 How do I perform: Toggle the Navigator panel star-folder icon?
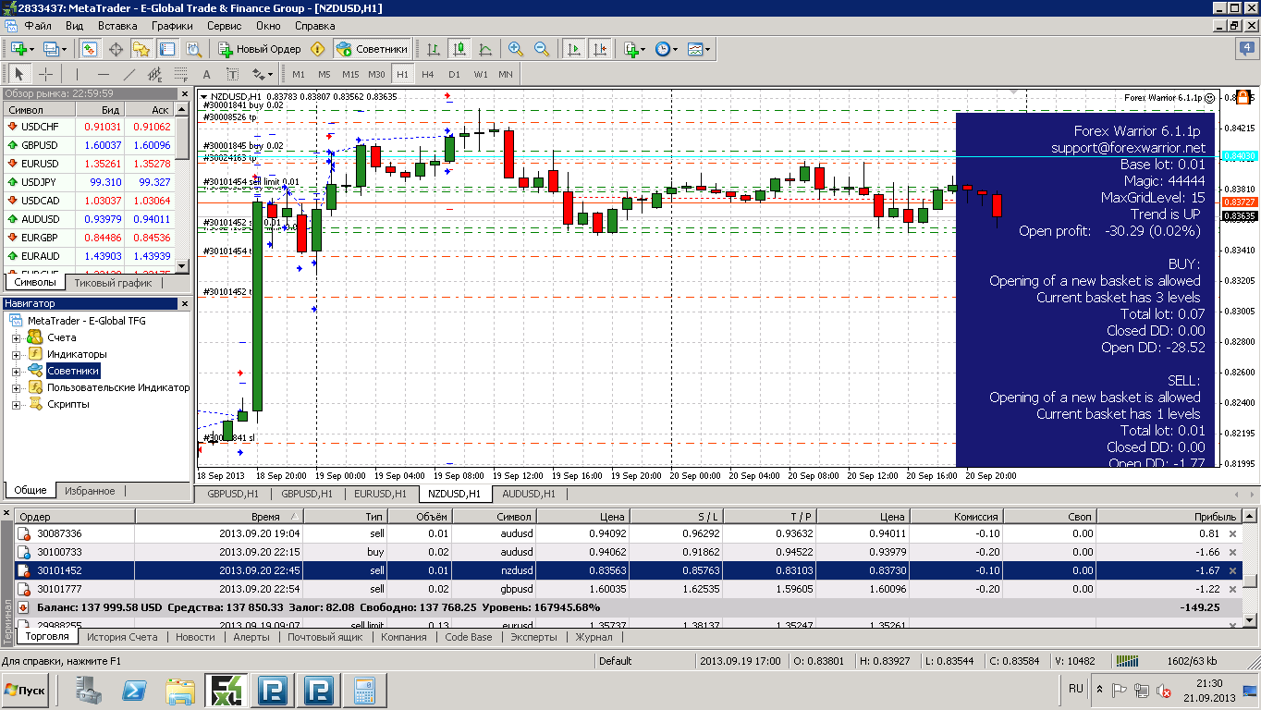click(141, 49)
